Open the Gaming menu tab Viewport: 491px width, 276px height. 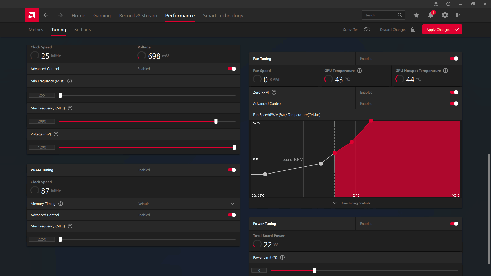click(102, 16)
